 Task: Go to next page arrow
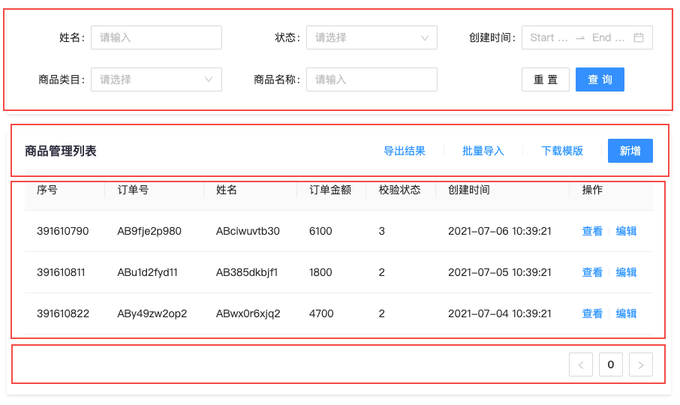[x=640, y=364]
